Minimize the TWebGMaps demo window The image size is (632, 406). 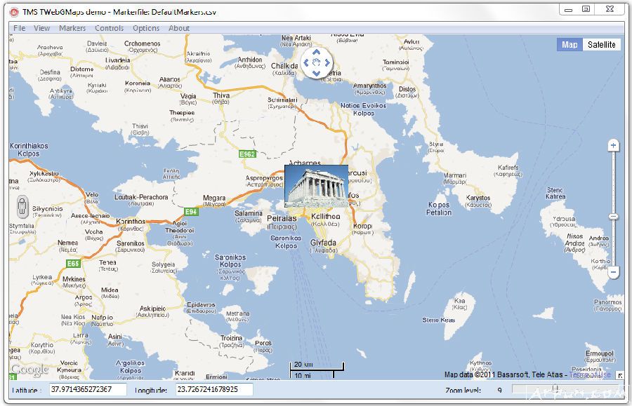tap(568, 10)
